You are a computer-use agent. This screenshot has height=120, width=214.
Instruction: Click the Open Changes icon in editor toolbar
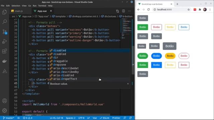[117, 11]
